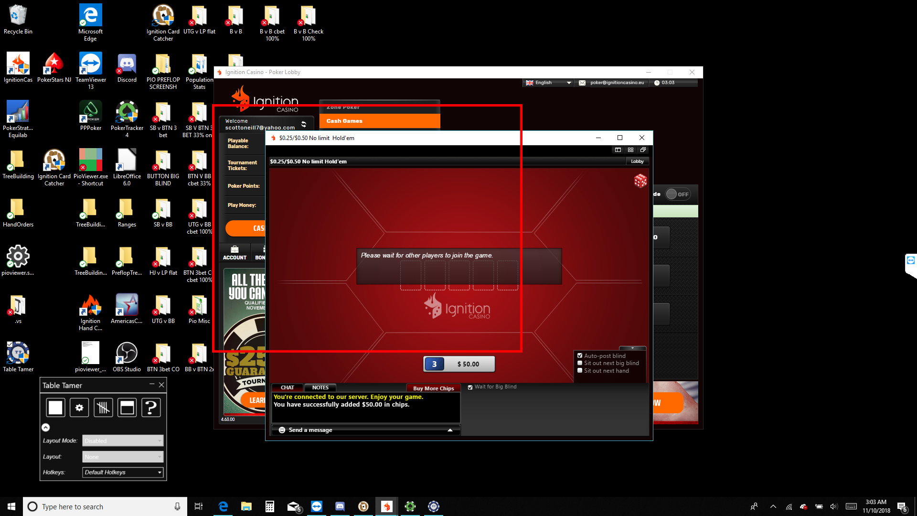Switch to the NOTES tab
Image resolution: width=917 pixels, height=516 pixels.
point(320,387)
